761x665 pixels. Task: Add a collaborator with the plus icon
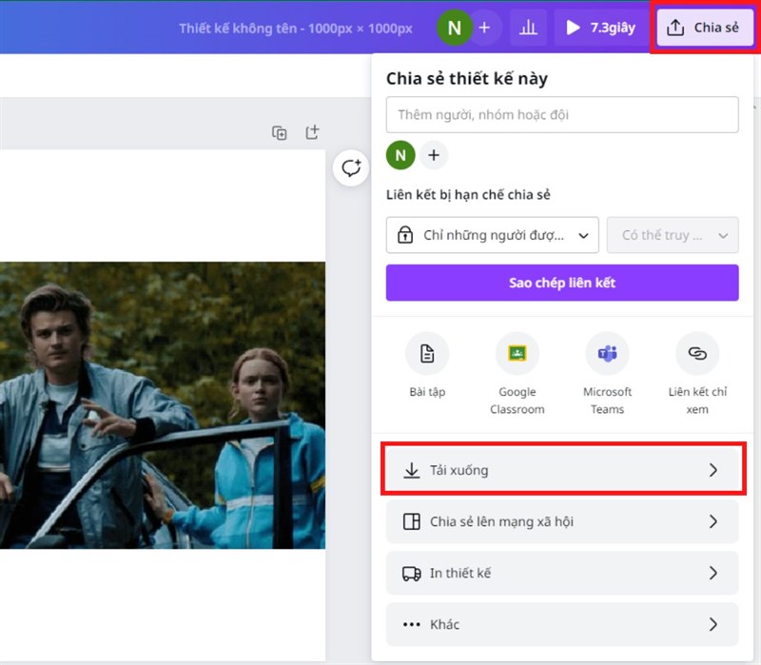[434, 155]
